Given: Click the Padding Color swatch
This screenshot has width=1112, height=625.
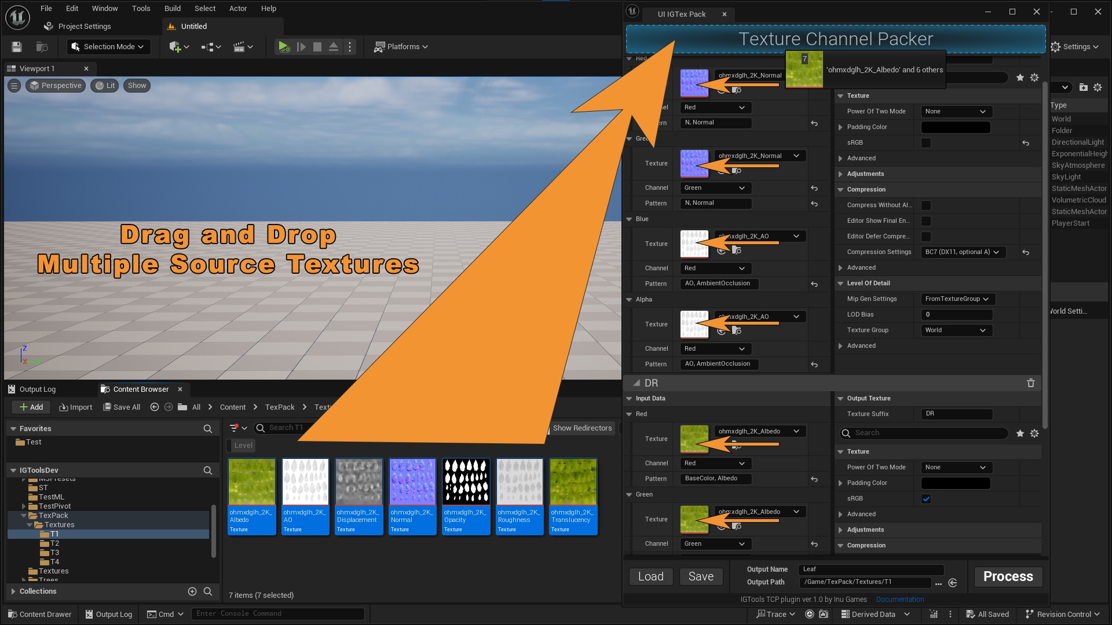Looking at the screenshot, I should click(x=956, y=127).
